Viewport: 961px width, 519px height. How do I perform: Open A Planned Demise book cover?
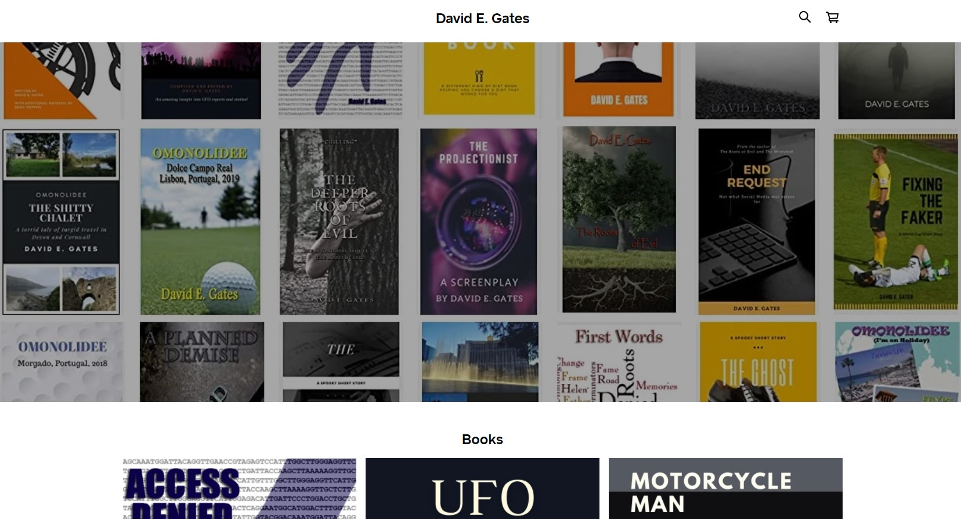(202, 362)
